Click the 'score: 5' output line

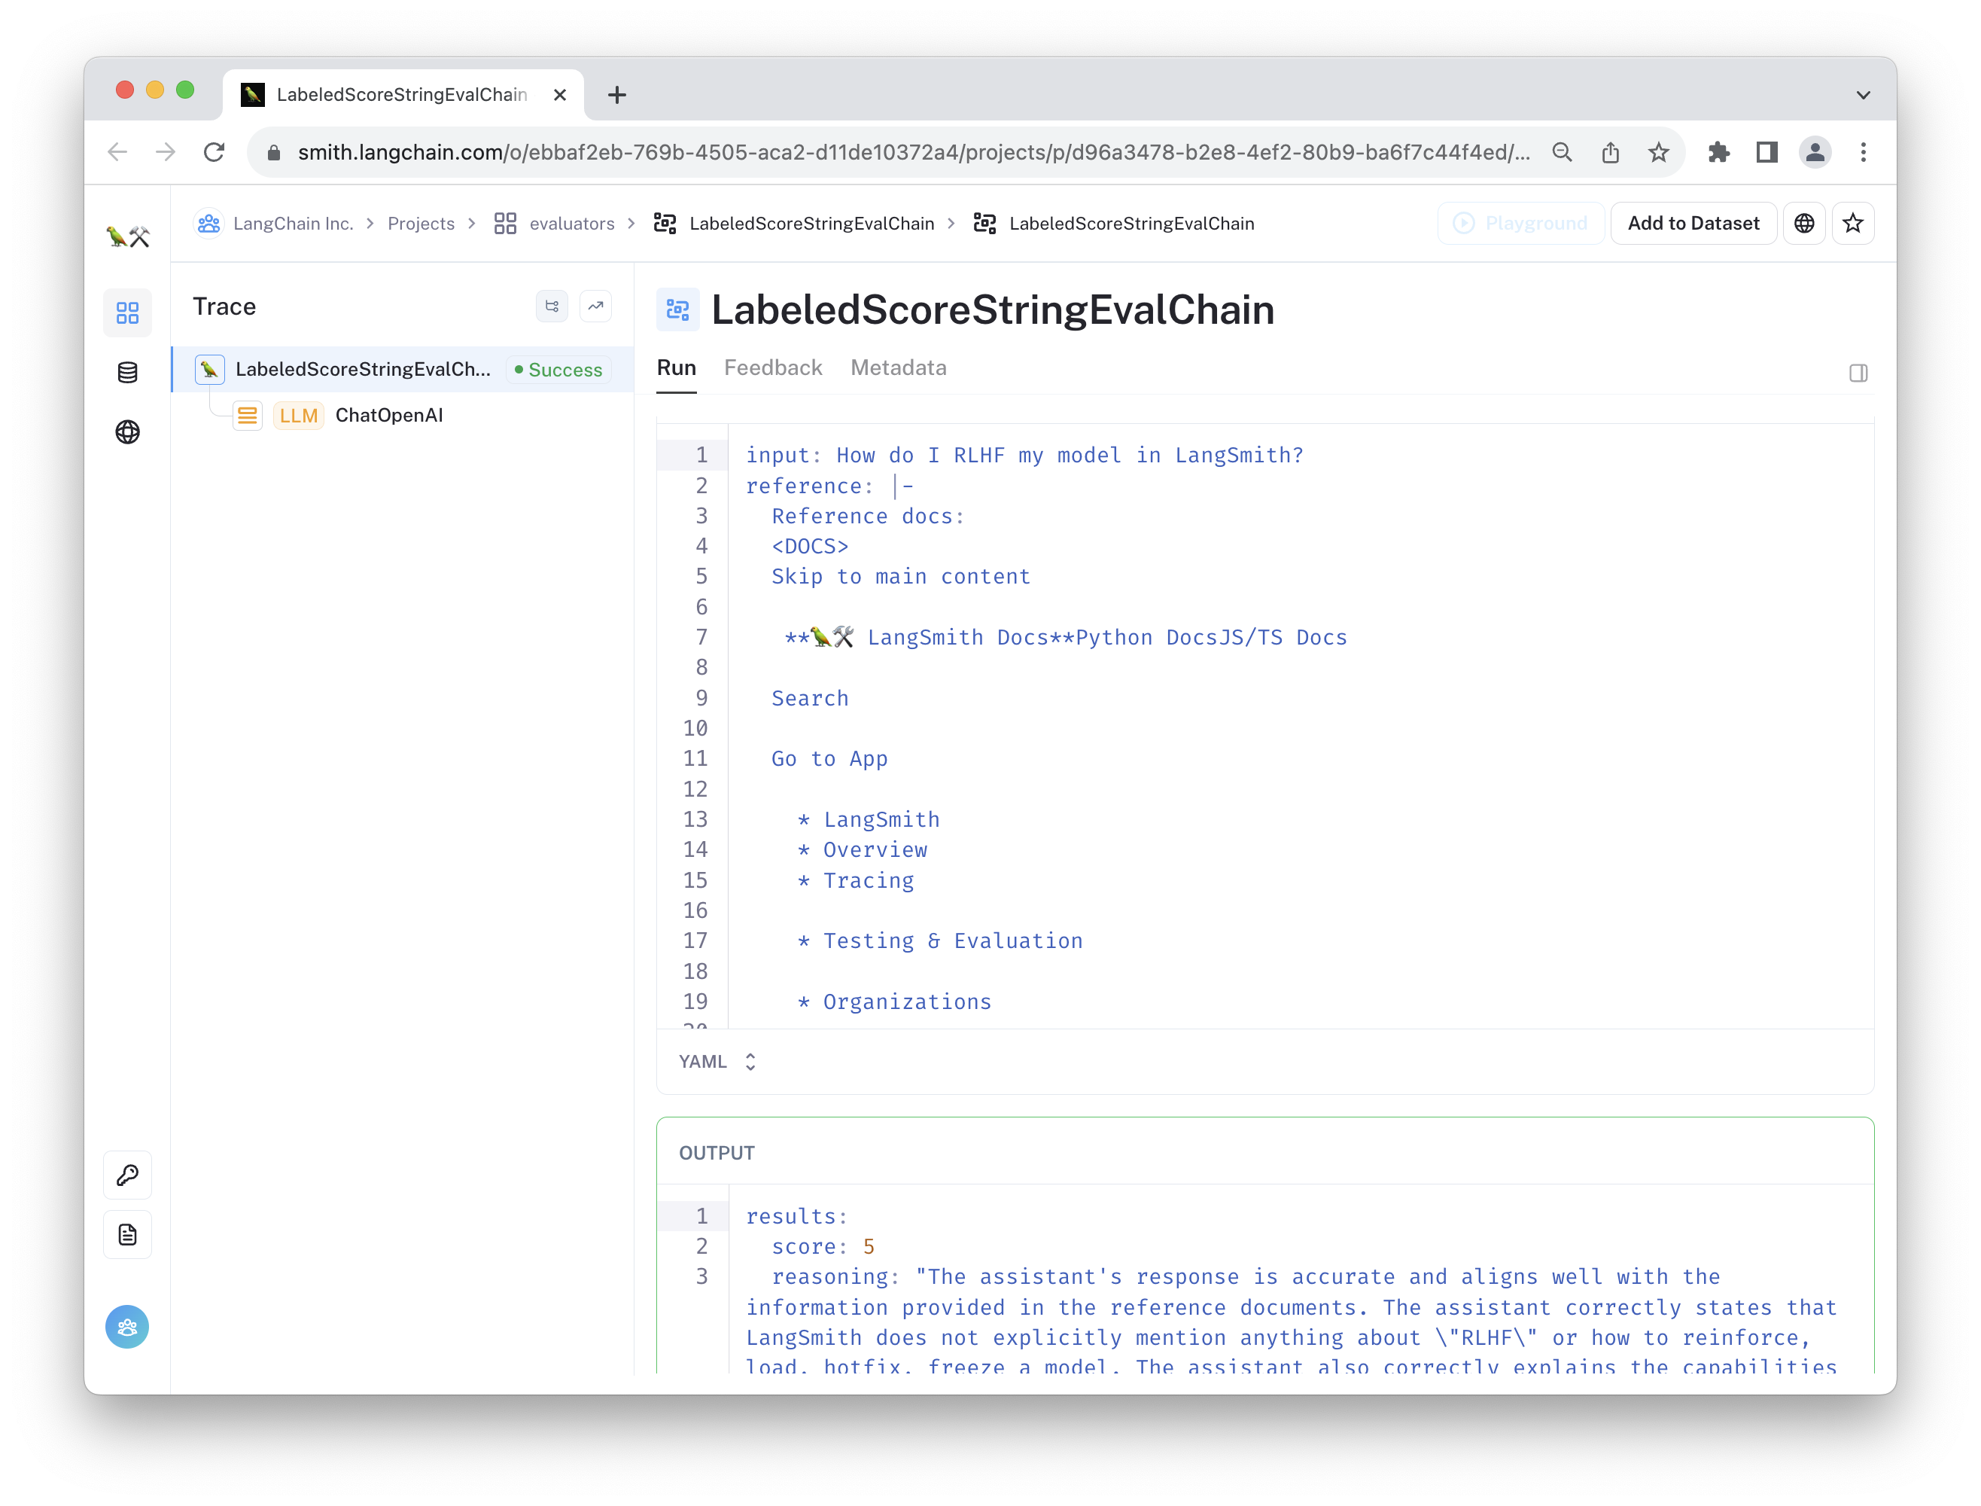[x=823, y=1246]
